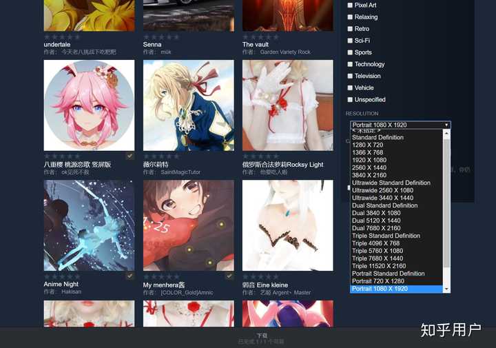Click the Anime Night title link

click(61, 284)
